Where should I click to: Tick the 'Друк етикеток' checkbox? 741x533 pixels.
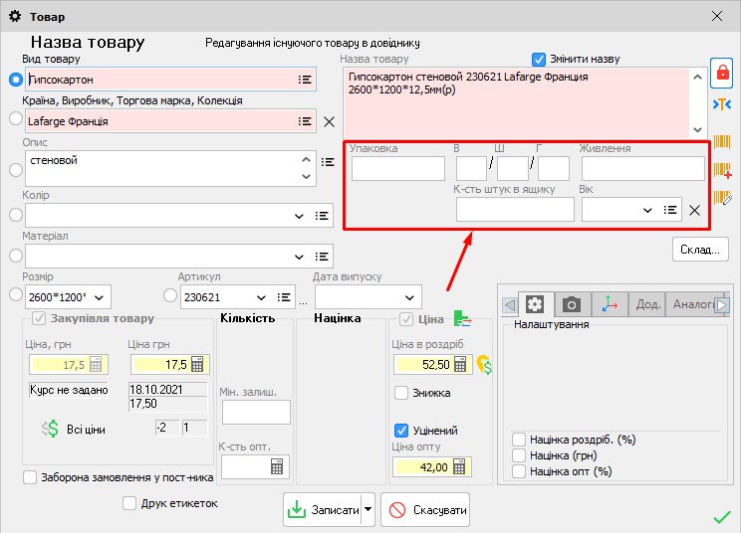pyautogui.click(x=129, y=503)
